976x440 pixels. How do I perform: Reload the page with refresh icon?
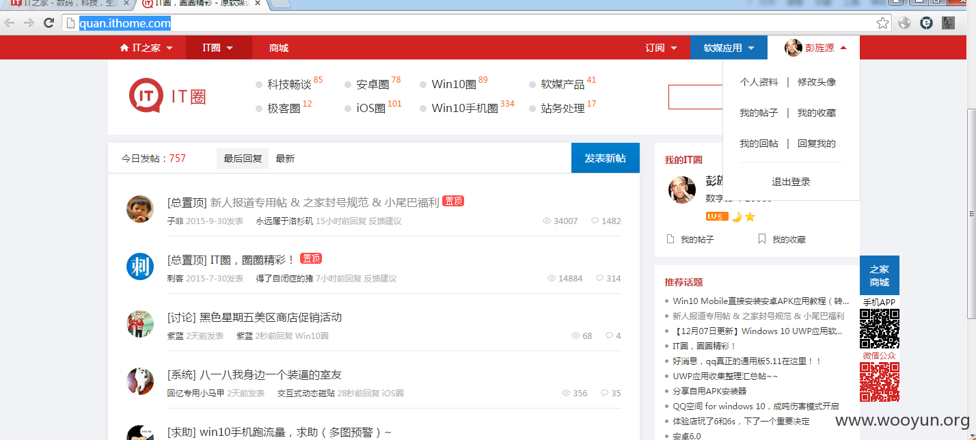tap(49, 23)
